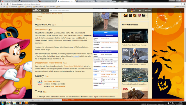Screen dimensions: 186x105
Task: Open the Jobs bookmark folder
Action: point(58,7)
